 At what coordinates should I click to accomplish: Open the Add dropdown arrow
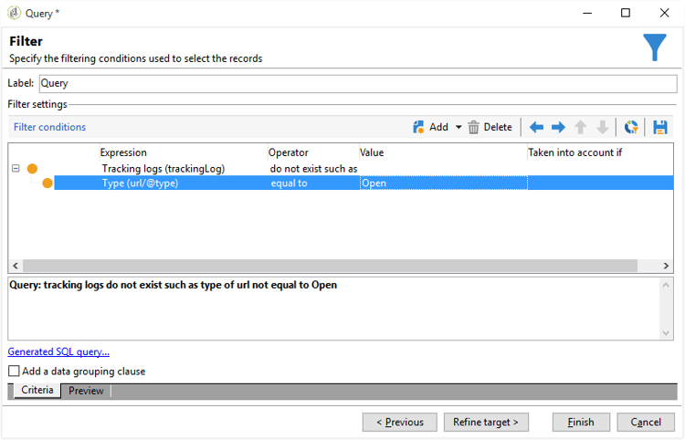[458, 128]
